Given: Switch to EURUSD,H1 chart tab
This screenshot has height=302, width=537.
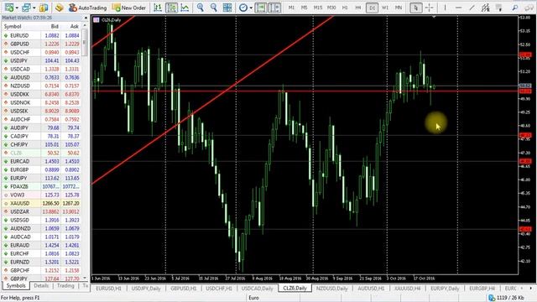Looking at the screenshot, I should 108,289.
